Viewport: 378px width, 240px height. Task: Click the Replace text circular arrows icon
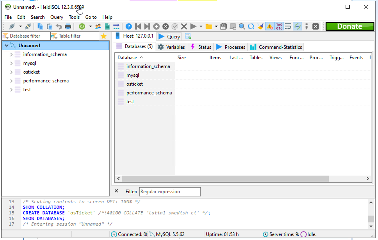point(251,26)
